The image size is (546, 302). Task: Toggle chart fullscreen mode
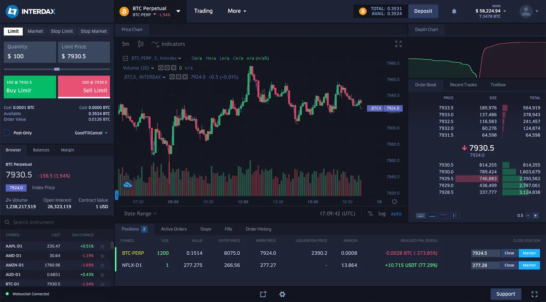point(398,44)
